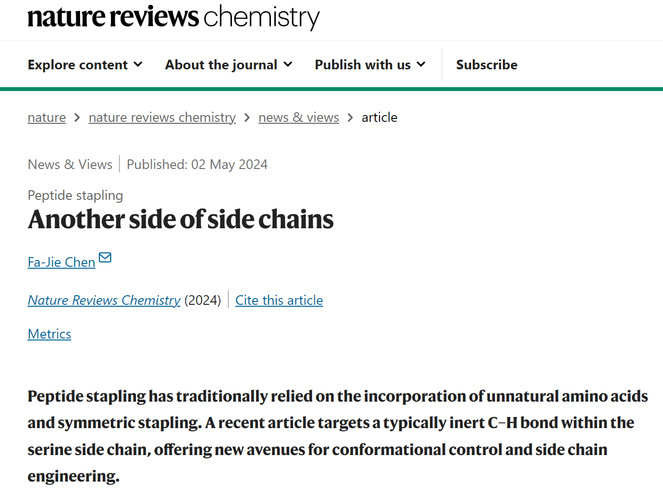Viewport: 663px width, 496px height.
Task: Open the About the journal menu
Action: (221, 65)
